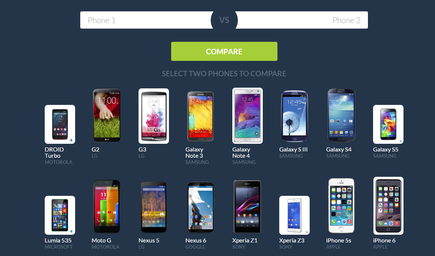Pick the Nexus 5 phone image
The image size is (435, 256).
click(x=154, y=207)
